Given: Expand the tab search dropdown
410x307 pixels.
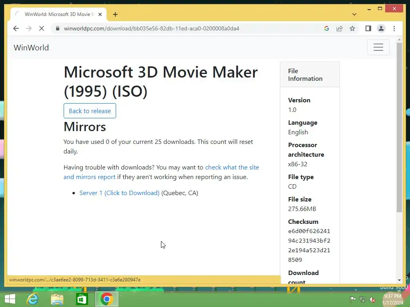Looking at the screenshot, I should pyautogui.click(x=354, y=14).
